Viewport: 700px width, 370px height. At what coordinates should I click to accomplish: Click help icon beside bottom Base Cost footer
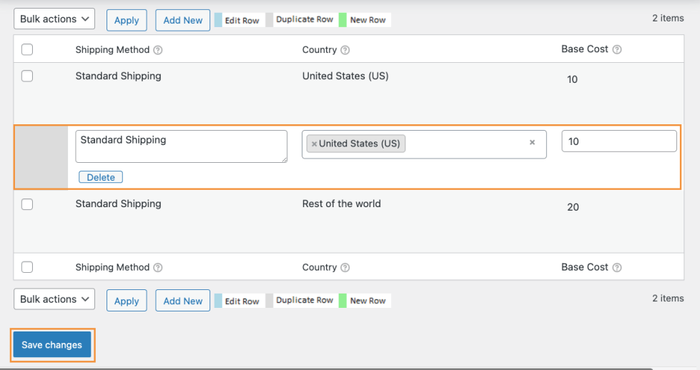[x=617, y=268]
